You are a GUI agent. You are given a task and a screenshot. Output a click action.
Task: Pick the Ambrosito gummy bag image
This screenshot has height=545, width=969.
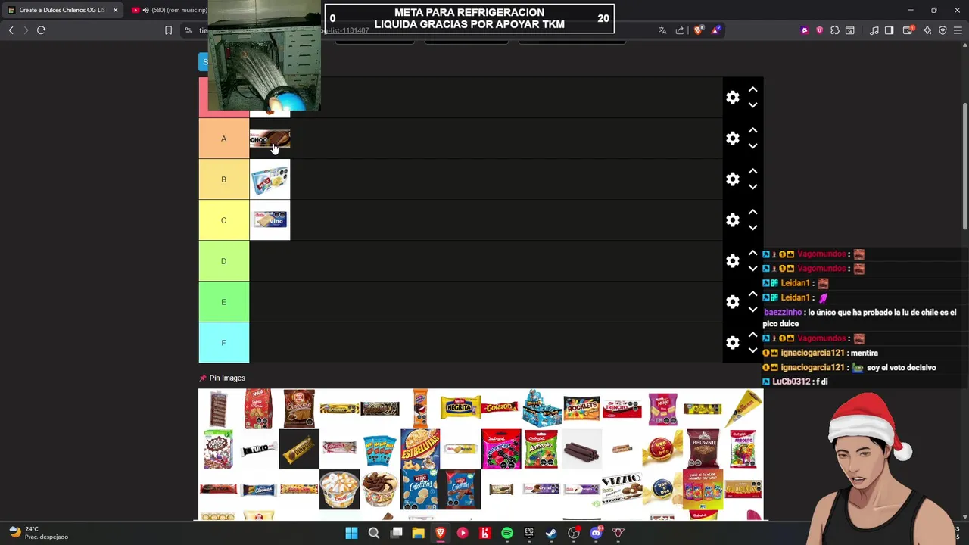[x=541, y=449]
